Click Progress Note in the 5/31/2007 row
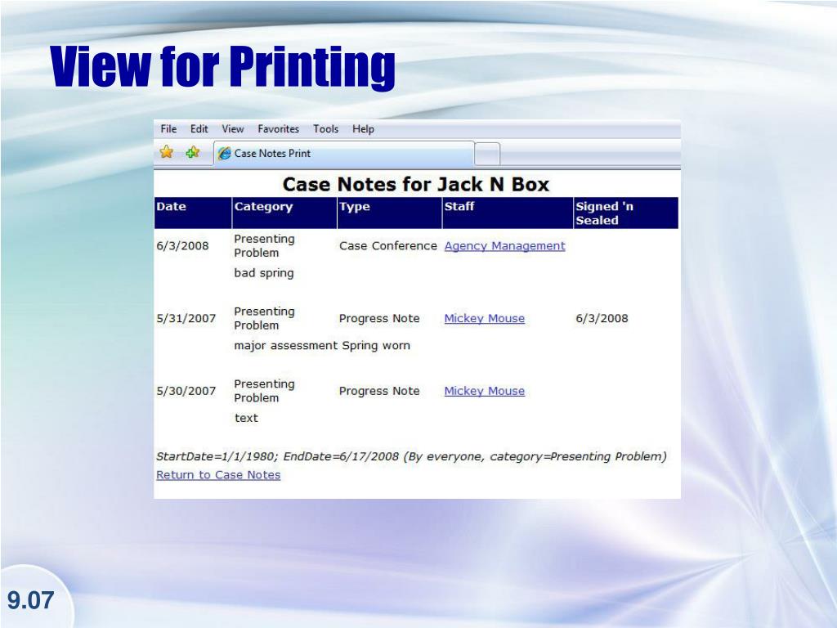 coord(379,318)
